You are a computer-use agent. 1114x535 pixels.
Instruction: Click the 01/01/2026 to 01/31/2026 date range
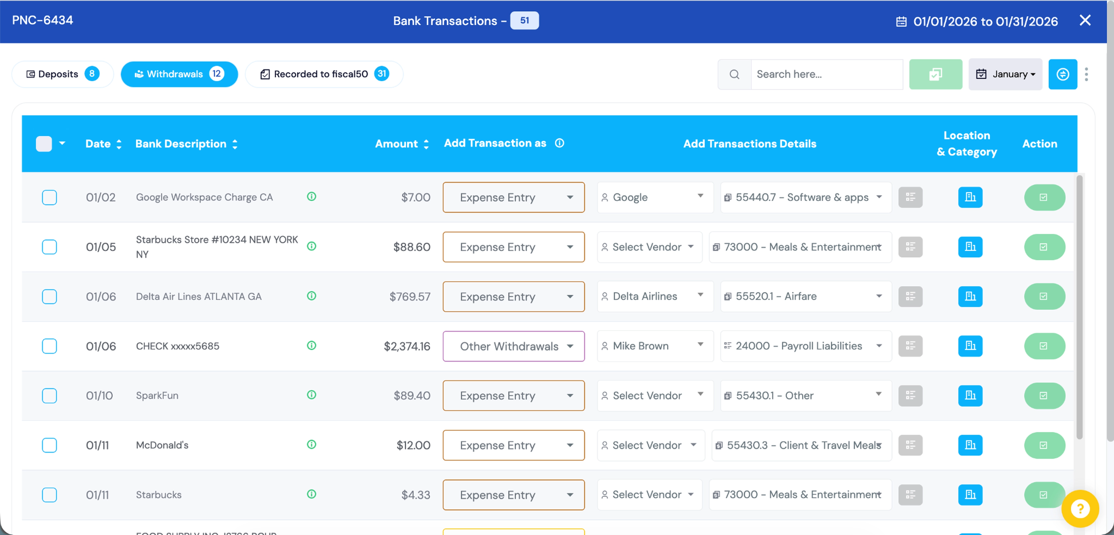coord(977,21)
